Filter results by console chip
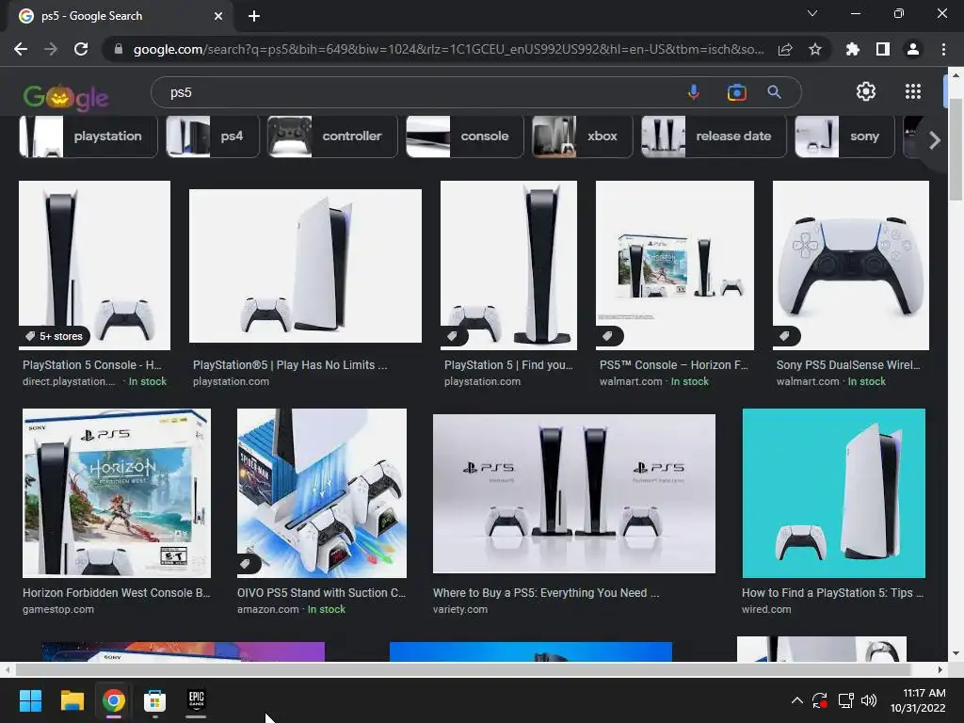 [465, 137]
